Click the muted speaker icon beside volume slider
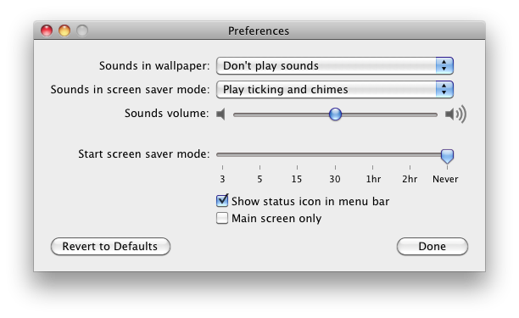The width and height of the screenshot is (519, 318). pos(220,114)
